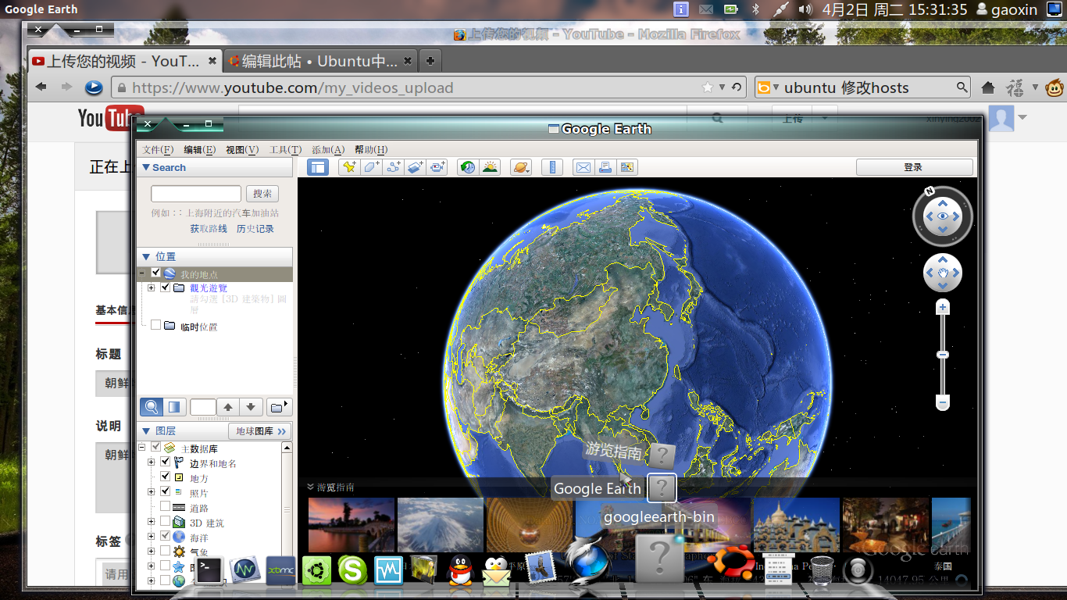Open the 文件(F) menu
The height and width of the screenshot is (600, 1067).
(158, 149)
